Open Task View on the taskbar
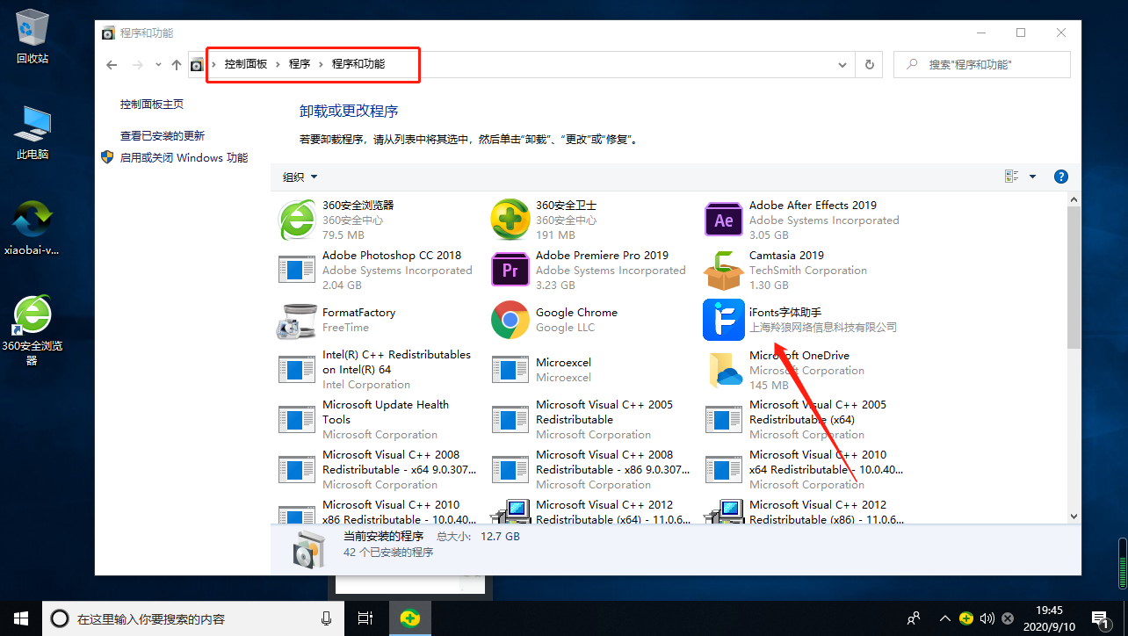The width and height of the screenshot is (1128, 636). (x=366, y=618)
